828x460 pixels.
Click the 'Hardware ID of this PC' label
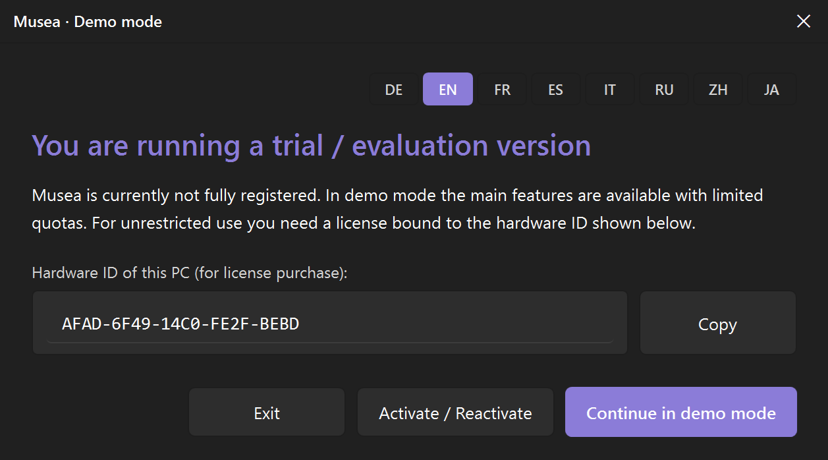(x=190, y=273)
